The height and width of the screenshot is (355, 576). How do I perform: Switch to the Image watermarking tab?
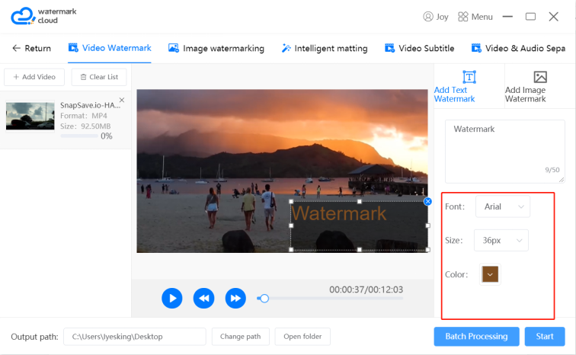pos(216,49)
